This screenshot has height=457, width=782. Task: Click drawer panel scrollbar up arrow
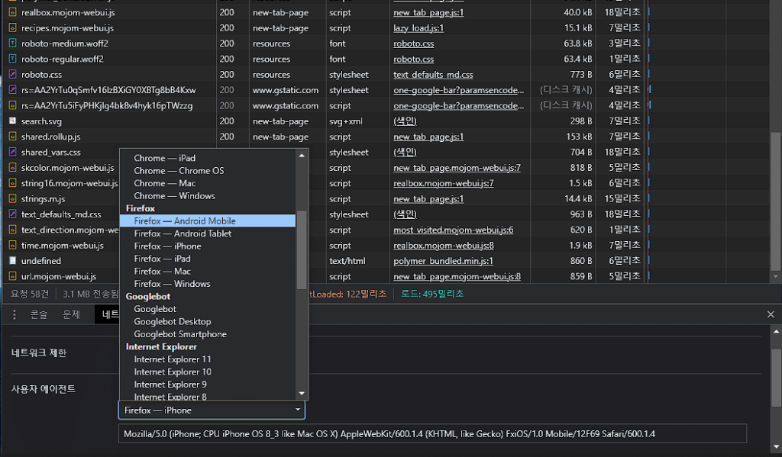(x=776, y=331)
